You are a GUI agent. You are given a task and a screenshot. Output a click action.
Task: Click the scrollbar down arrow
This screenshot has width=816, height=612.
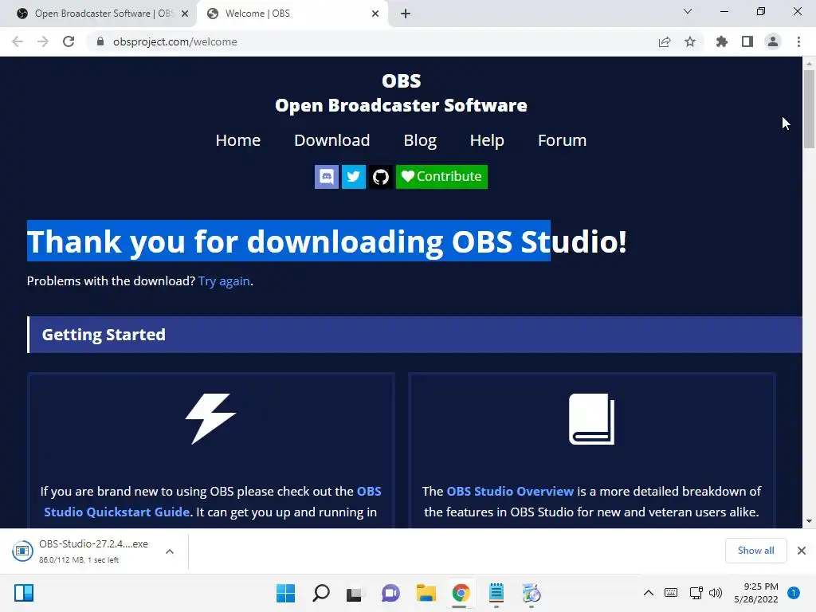(809, 521)
